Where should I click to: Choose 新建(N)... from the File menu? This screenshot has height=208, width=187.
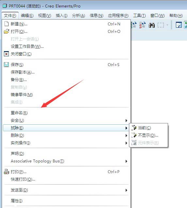click(x=66, y=24)
